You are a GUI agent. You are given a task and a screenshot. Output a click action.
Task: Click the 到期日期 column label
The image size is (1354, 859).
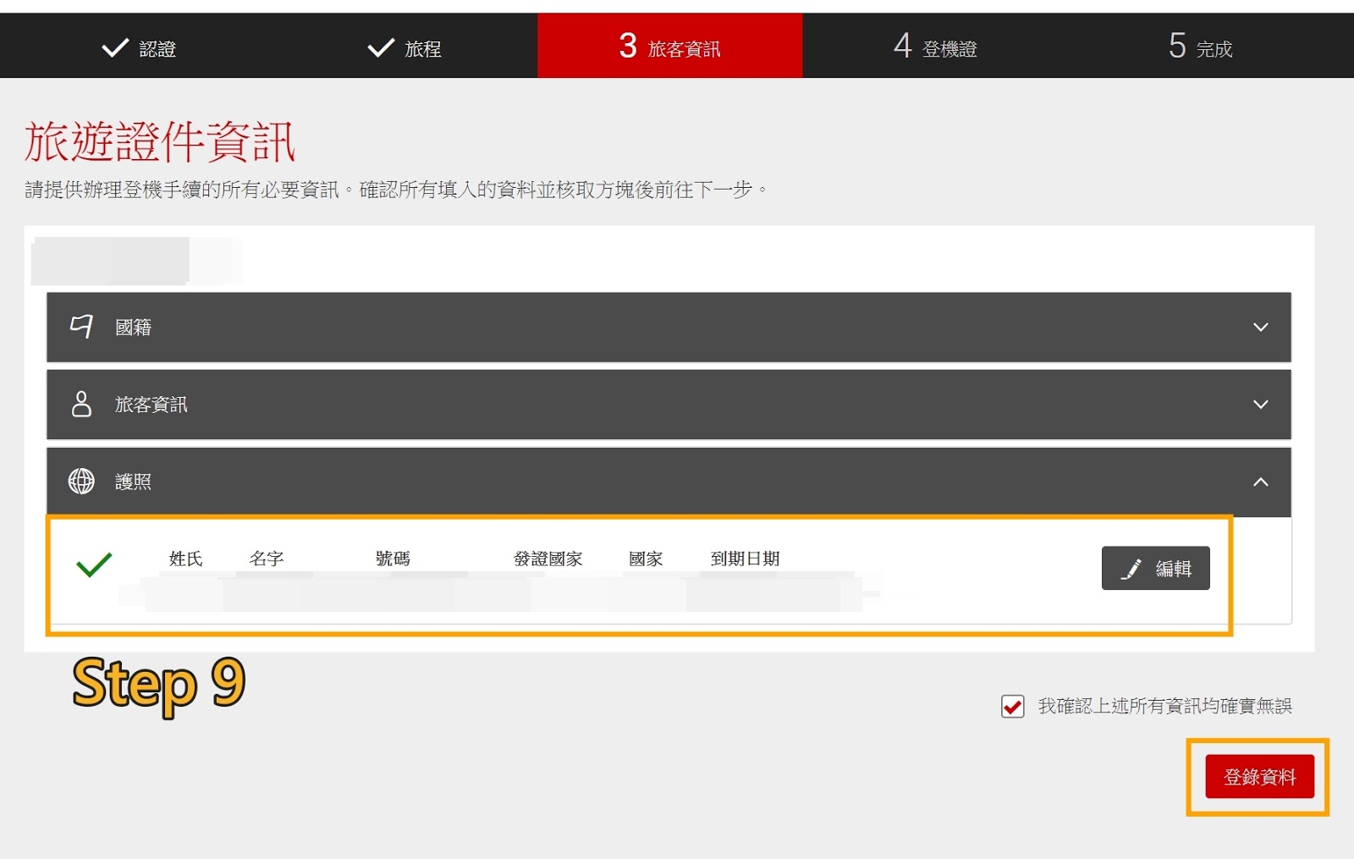coord(745,559)
